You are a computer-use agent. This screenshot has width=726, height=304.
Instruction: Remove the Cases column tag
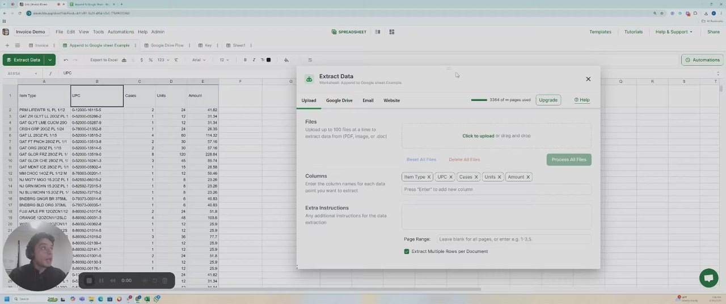coord(476,177)
